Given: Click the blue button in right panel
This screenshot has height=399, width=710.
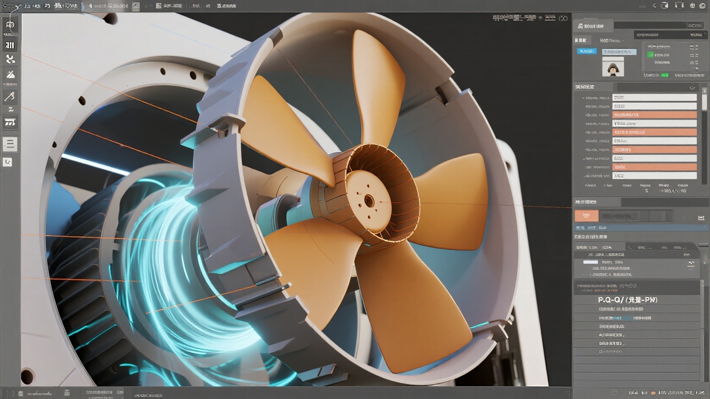Looking at the screenshot, I should coord(586,51).
